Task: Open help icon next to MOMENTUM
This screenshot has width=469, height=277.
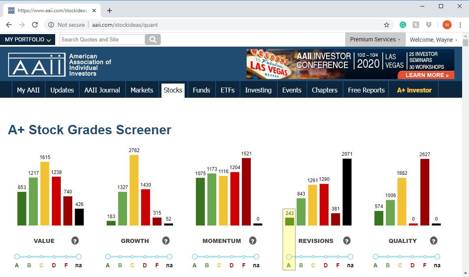Action: [x=252, y=240]
